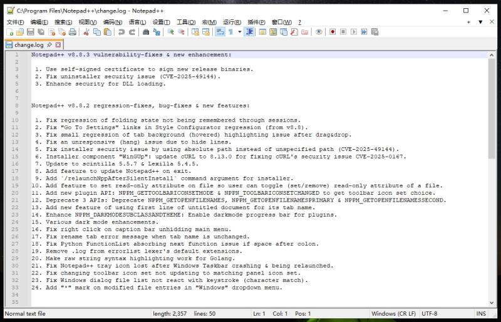Run macro multiple times icon
The image size is (501, 322).
click(x=364, y=32)
